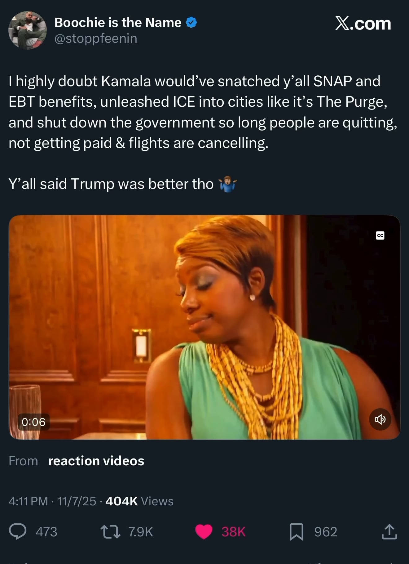
Task: Click the 38K likes count
Action: (x=233, y=532)
